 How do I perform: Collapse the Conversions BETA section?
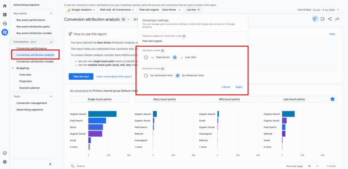click(51, 42)
